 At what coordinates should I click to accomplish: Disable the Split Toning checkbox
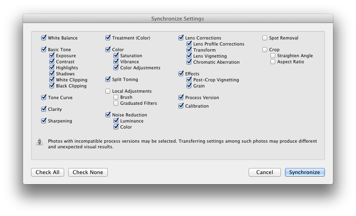(x=108, y=79)
